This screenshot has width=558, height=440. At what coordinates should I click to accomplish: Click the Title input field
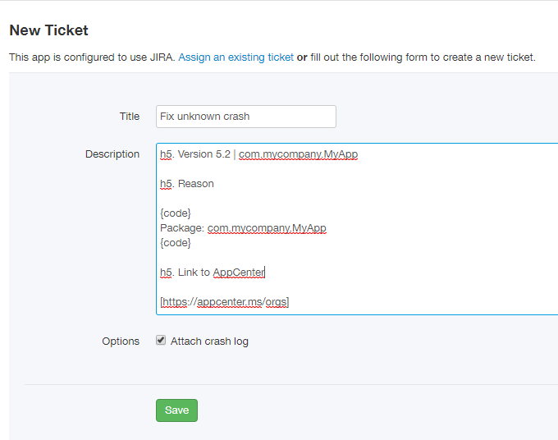tap(246, 117)
